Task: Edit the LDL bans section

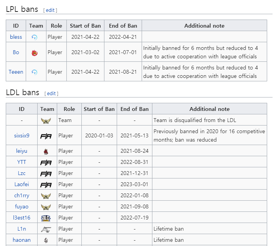Action: (51, 93)
